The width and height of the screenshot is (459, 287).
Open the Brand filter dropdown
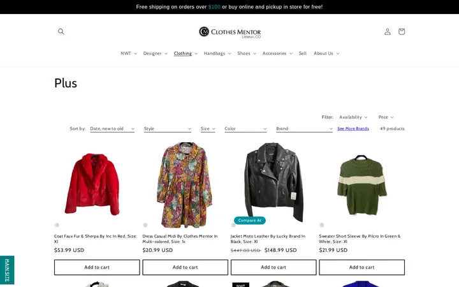point(305,129)
